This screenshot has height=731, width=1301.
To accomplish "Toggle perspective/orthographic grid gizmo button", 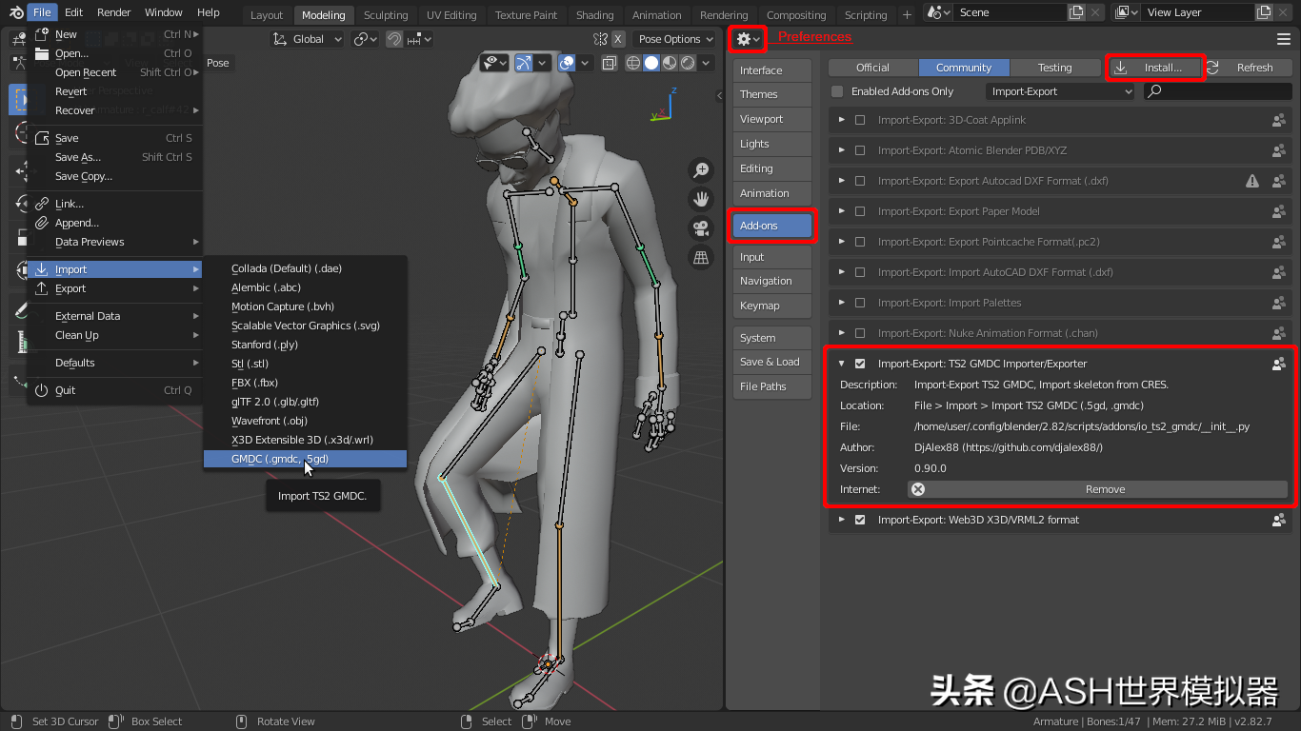I will (701, 258).
